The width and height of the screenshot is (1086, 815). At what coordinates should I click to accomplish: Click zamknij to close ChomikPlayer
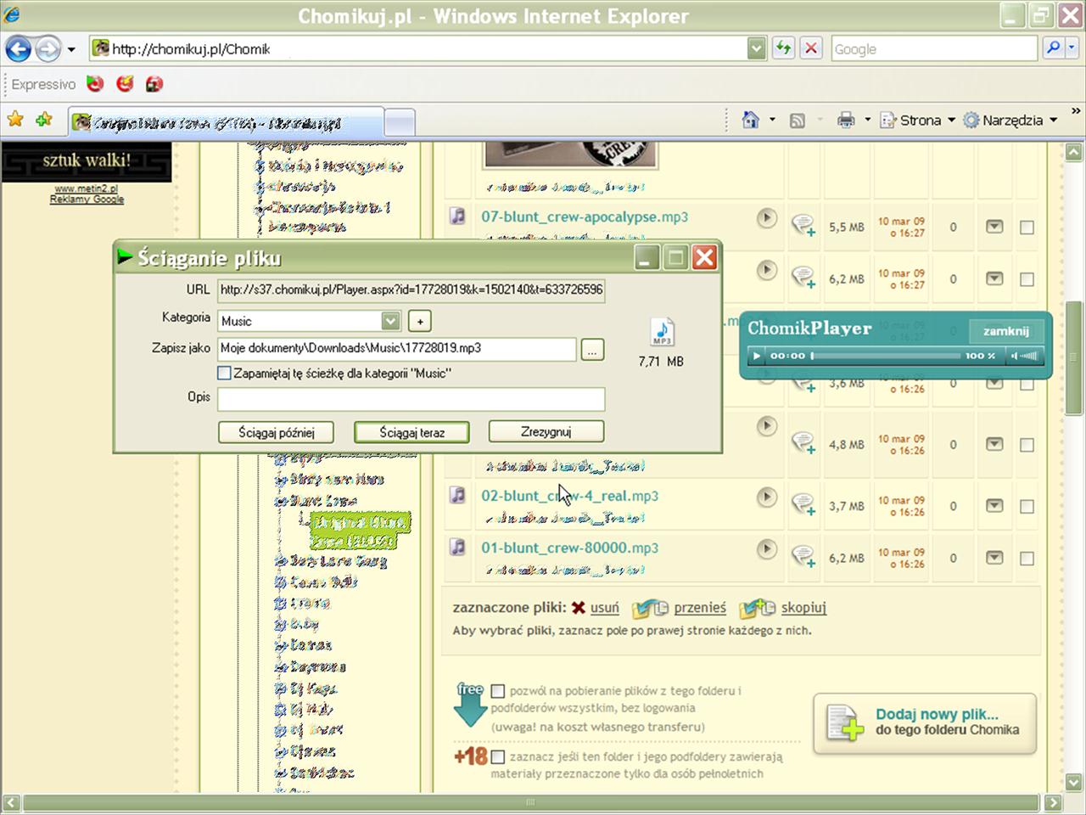click(1005, 331)
